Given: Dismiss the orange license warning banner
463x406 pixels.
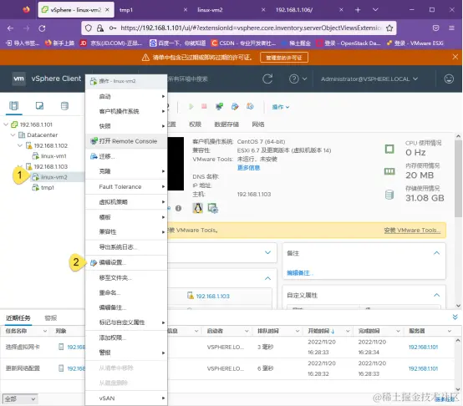Looking at the screenshot, I should click(455, 57).
